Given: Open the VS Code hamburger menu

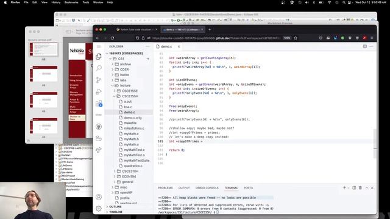Looking at the screenshot, I should click(99, 46).
